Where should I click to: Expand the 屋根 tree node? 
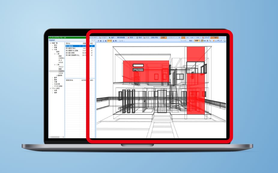click(53, 78)
